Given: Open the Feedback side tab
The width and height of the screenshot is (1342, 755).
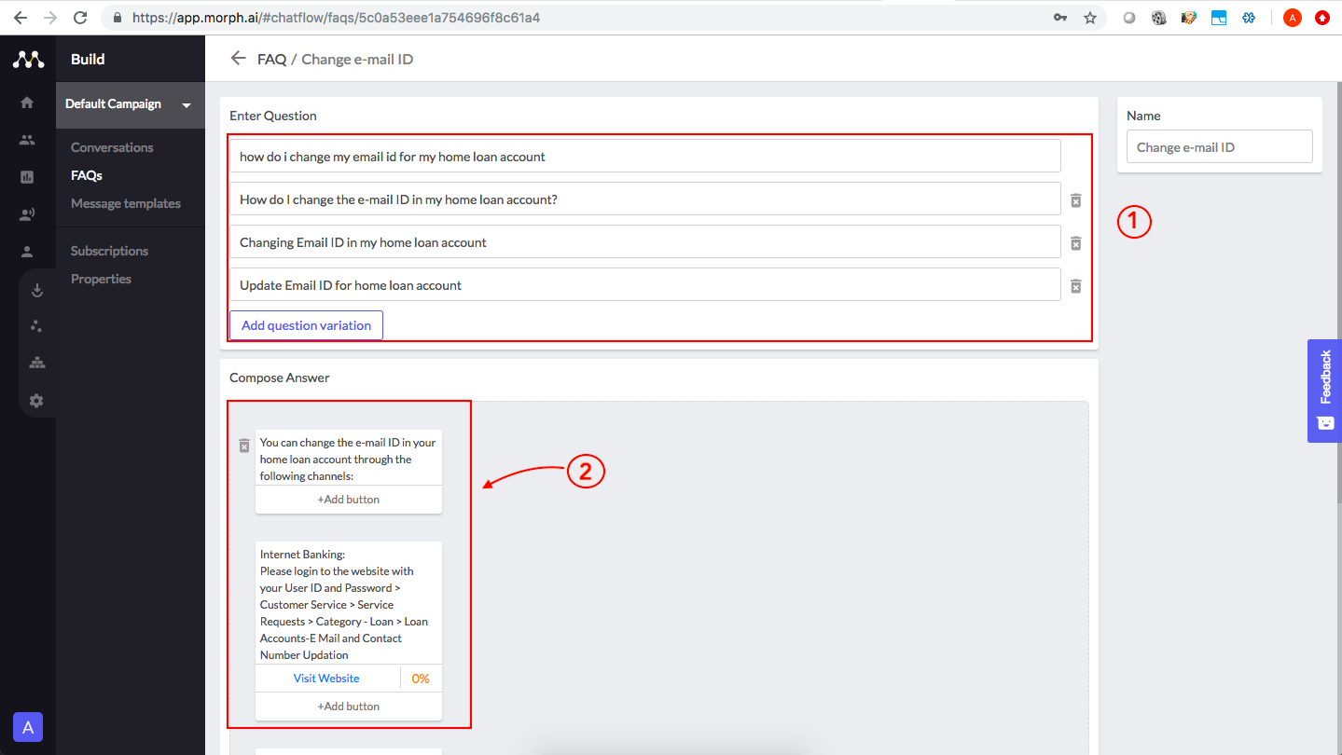Looking at the screenshot, I should [x=1324, y=391].
